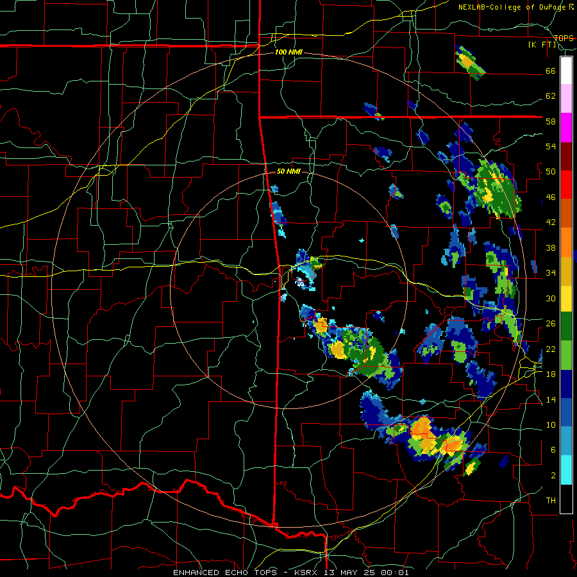Click the dark orange legend swatch
This screenshot has height=577, width=577.
566,213
